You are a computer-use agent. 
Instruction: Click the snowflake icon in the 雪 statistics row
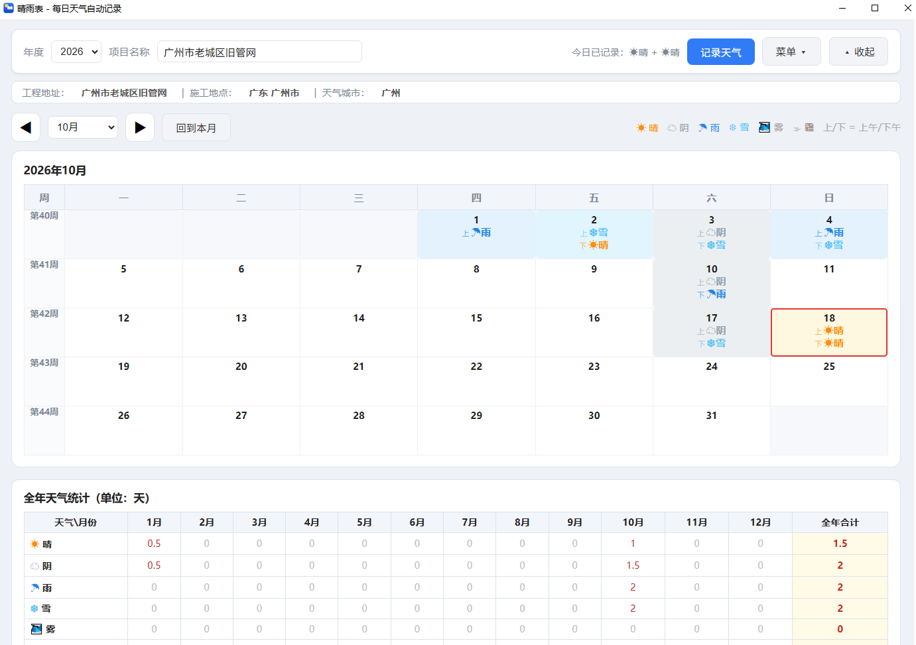(34, 609)
